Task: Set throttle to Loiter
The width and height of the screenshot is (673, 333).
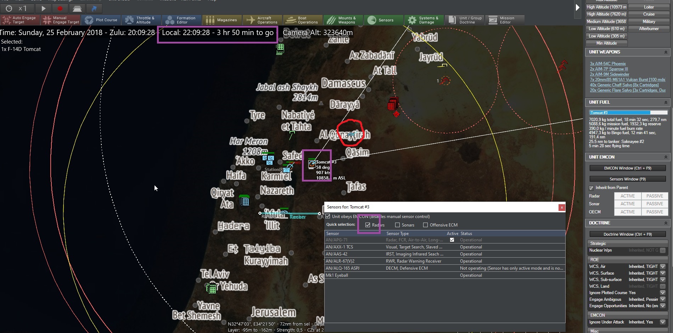Action: tap(649, 7)
